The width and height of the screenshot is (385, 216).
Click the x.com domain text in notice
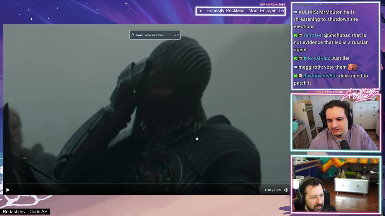point(140,35)
